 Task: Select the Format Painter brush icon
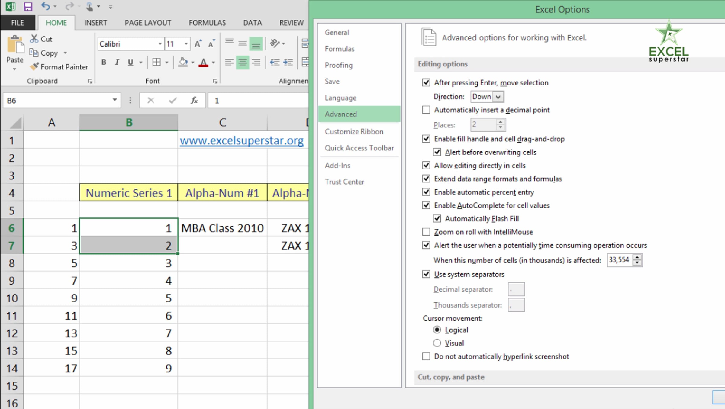(x=34, y=67)
